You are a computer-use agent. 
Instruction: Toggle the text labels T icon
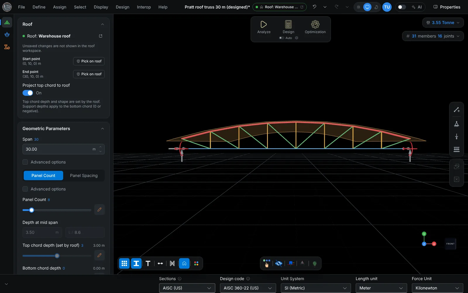(148, 263)
